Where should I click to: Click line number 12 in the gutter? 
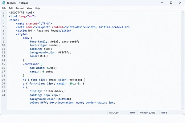tap(3, 53)
